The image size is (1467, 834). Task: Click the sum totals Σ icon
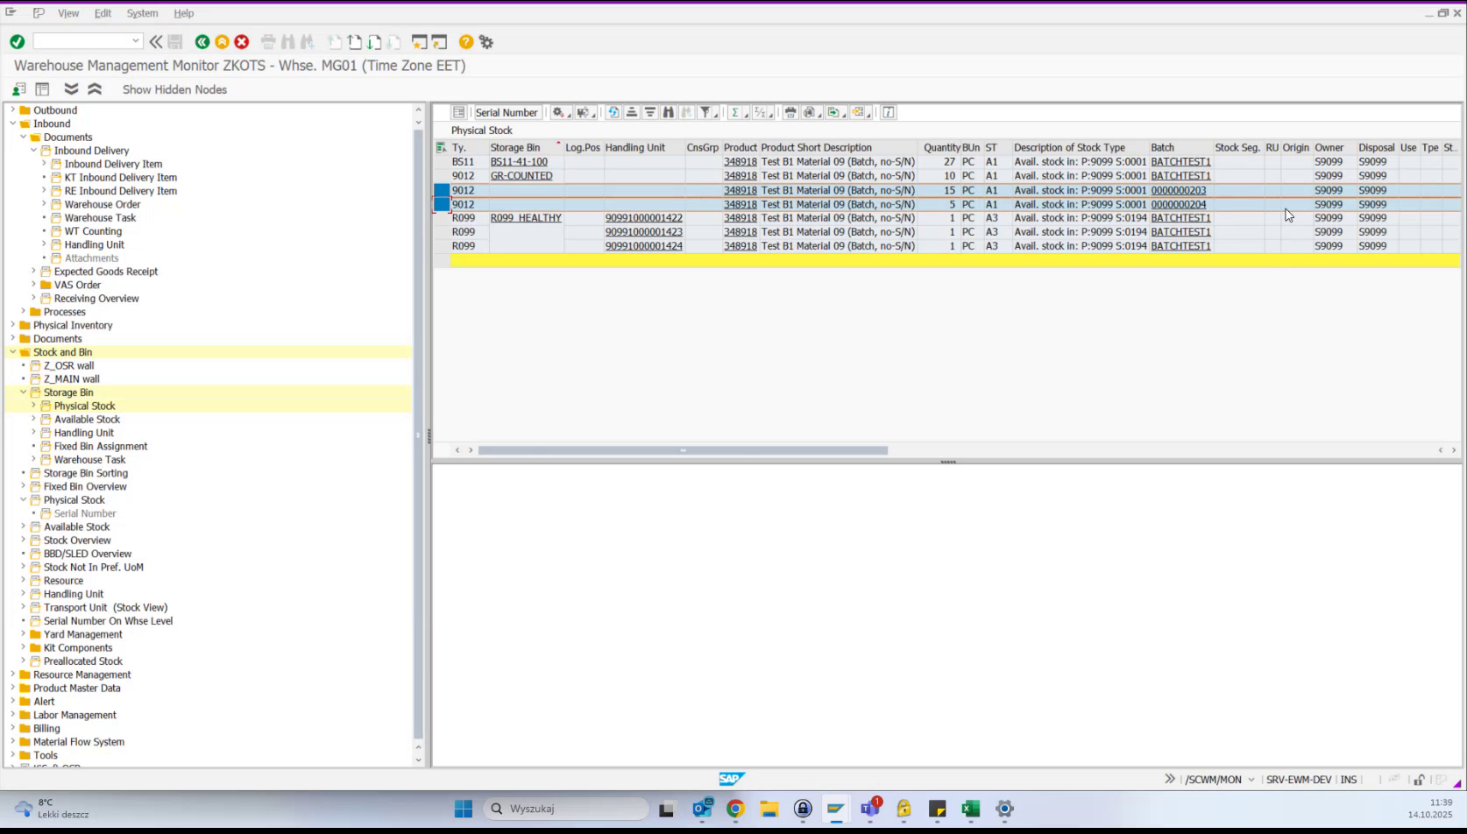pyautogui.click(x=735, y=112)
